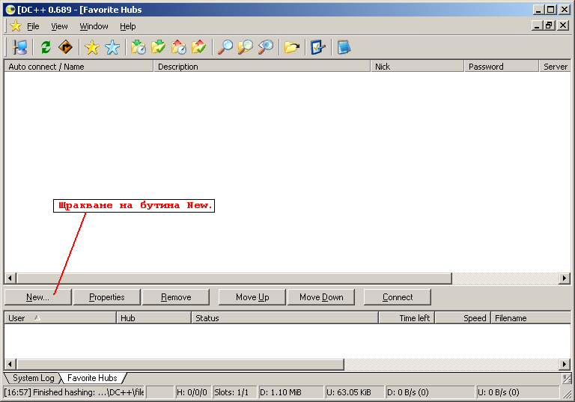Open the View menu
Image resolution: width=575 pixels, height=402 pixels.
59,26
